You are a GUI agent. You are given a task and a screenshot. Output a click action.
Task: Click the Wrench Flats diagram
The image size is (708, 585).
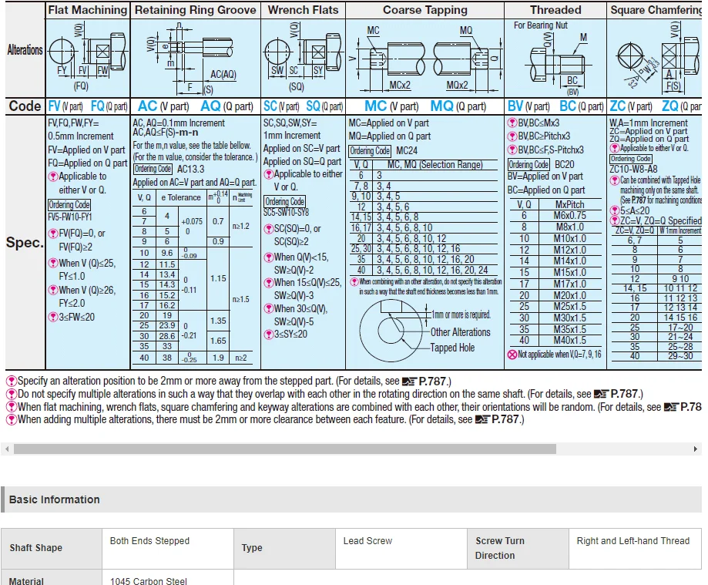pos(302,55)
